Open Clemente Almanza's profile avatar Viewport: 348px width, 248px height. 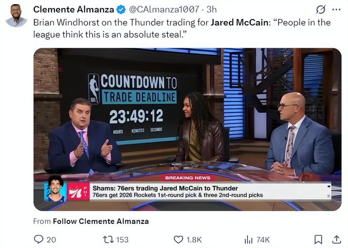(16, 15)
